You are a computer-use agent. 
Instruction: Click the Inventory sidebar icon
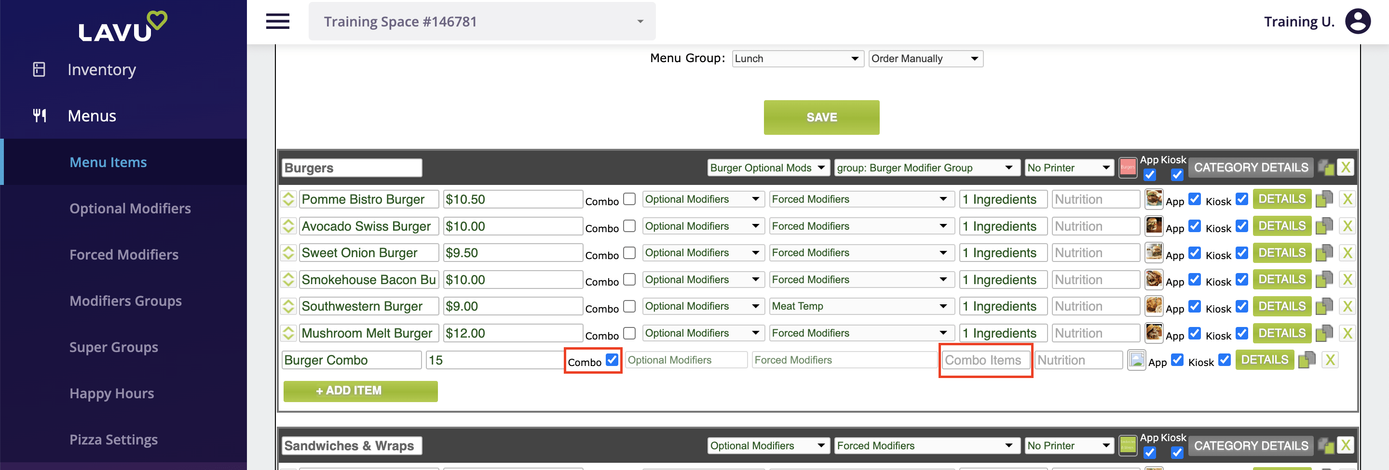click(39, 69)
